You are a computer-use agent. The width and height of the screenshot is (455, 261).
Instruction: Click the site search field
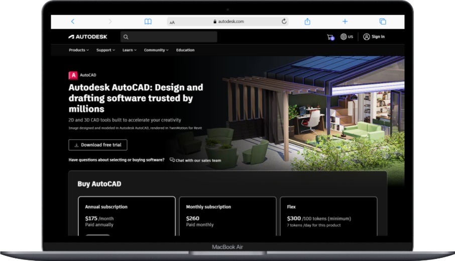coord(169,37)
